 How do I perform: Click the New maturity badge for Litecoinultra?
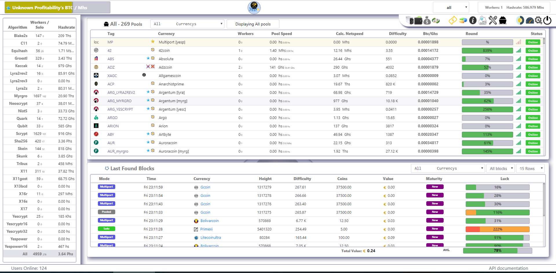(x=435, y=237)
